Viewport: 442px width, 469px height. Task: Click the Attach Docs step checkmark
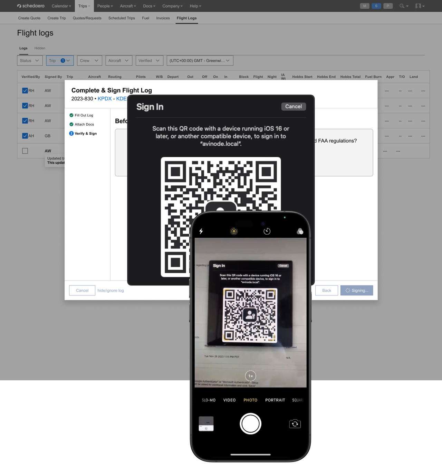tap(71, 124)
